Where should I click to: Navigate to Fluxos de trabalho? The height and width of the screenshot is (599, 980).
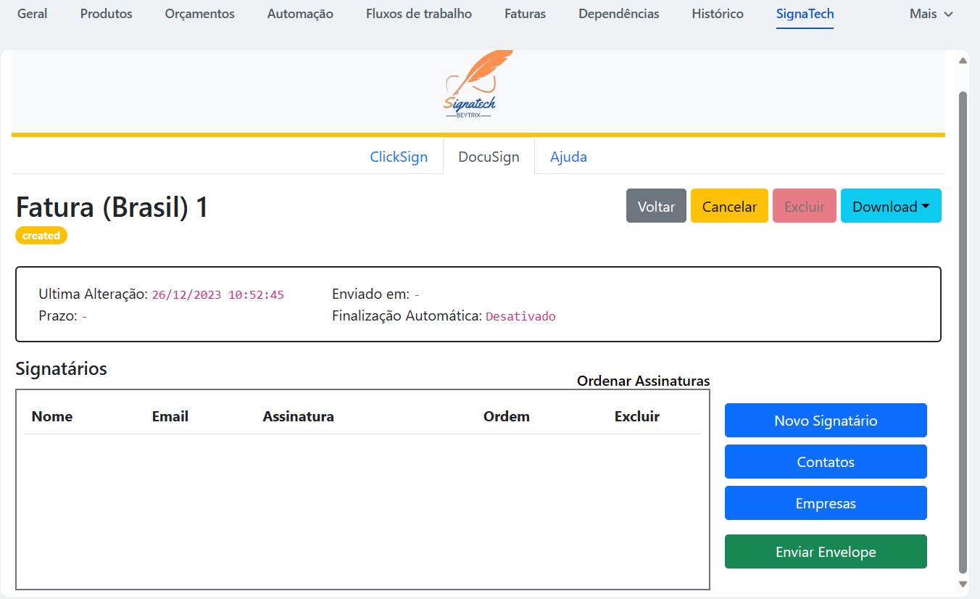[x=419, y=14]
